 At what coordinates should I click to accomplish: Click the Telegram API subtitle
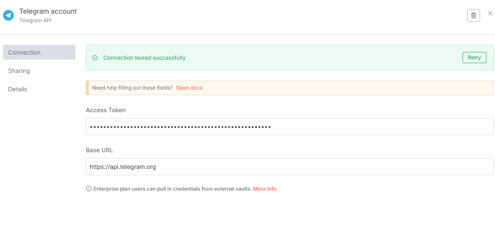pyautogui.click(x=35, y=20)
